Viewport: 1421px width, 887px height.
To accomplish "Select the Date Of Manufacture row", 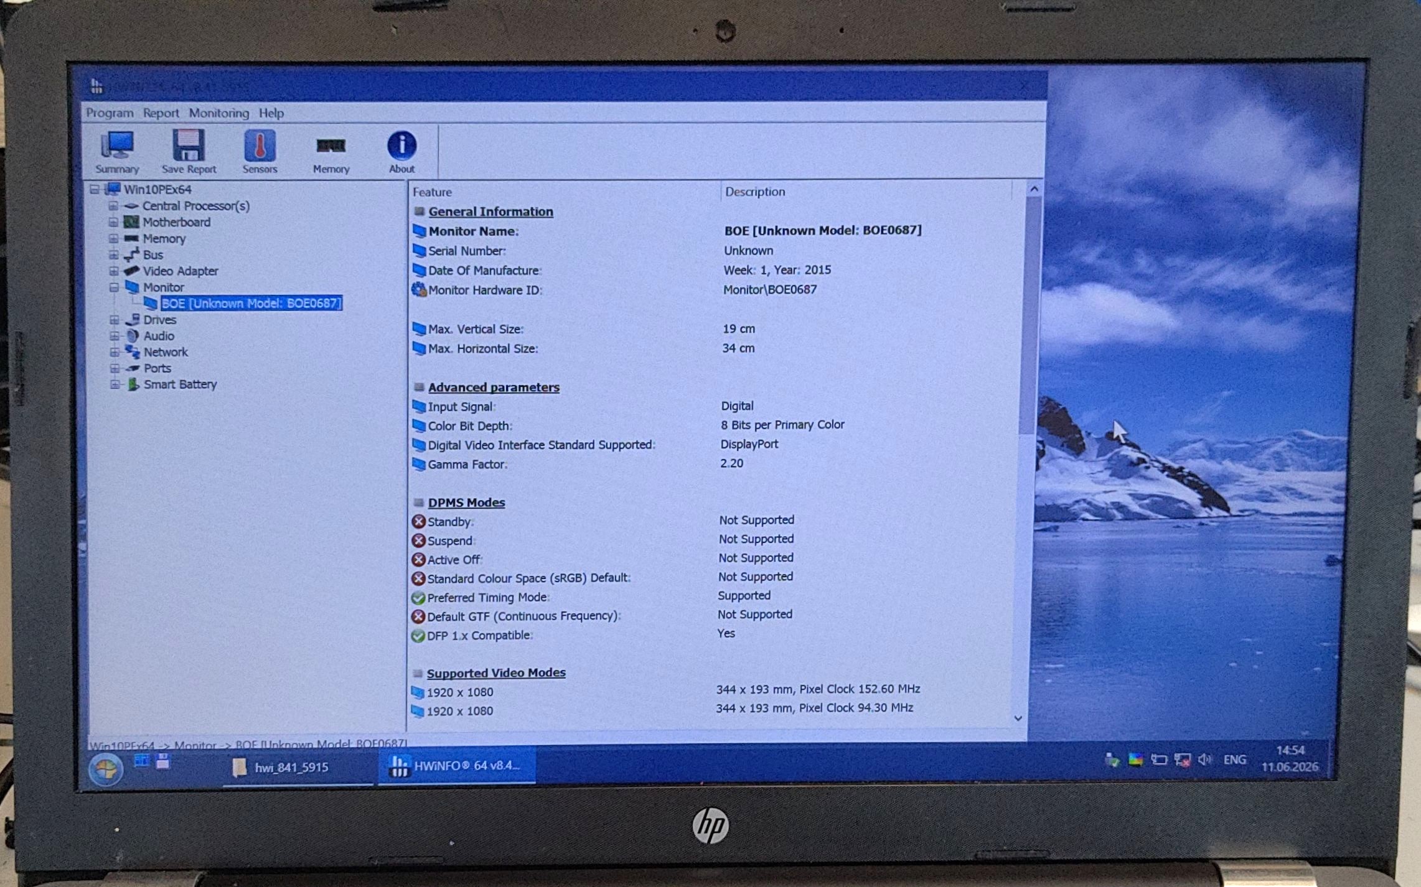I will [x=716, y=270].
